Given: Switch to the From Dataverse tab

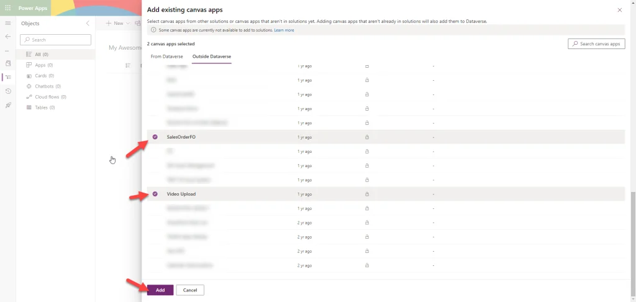Looking at the screenshot, I should (x=166, y=57).
